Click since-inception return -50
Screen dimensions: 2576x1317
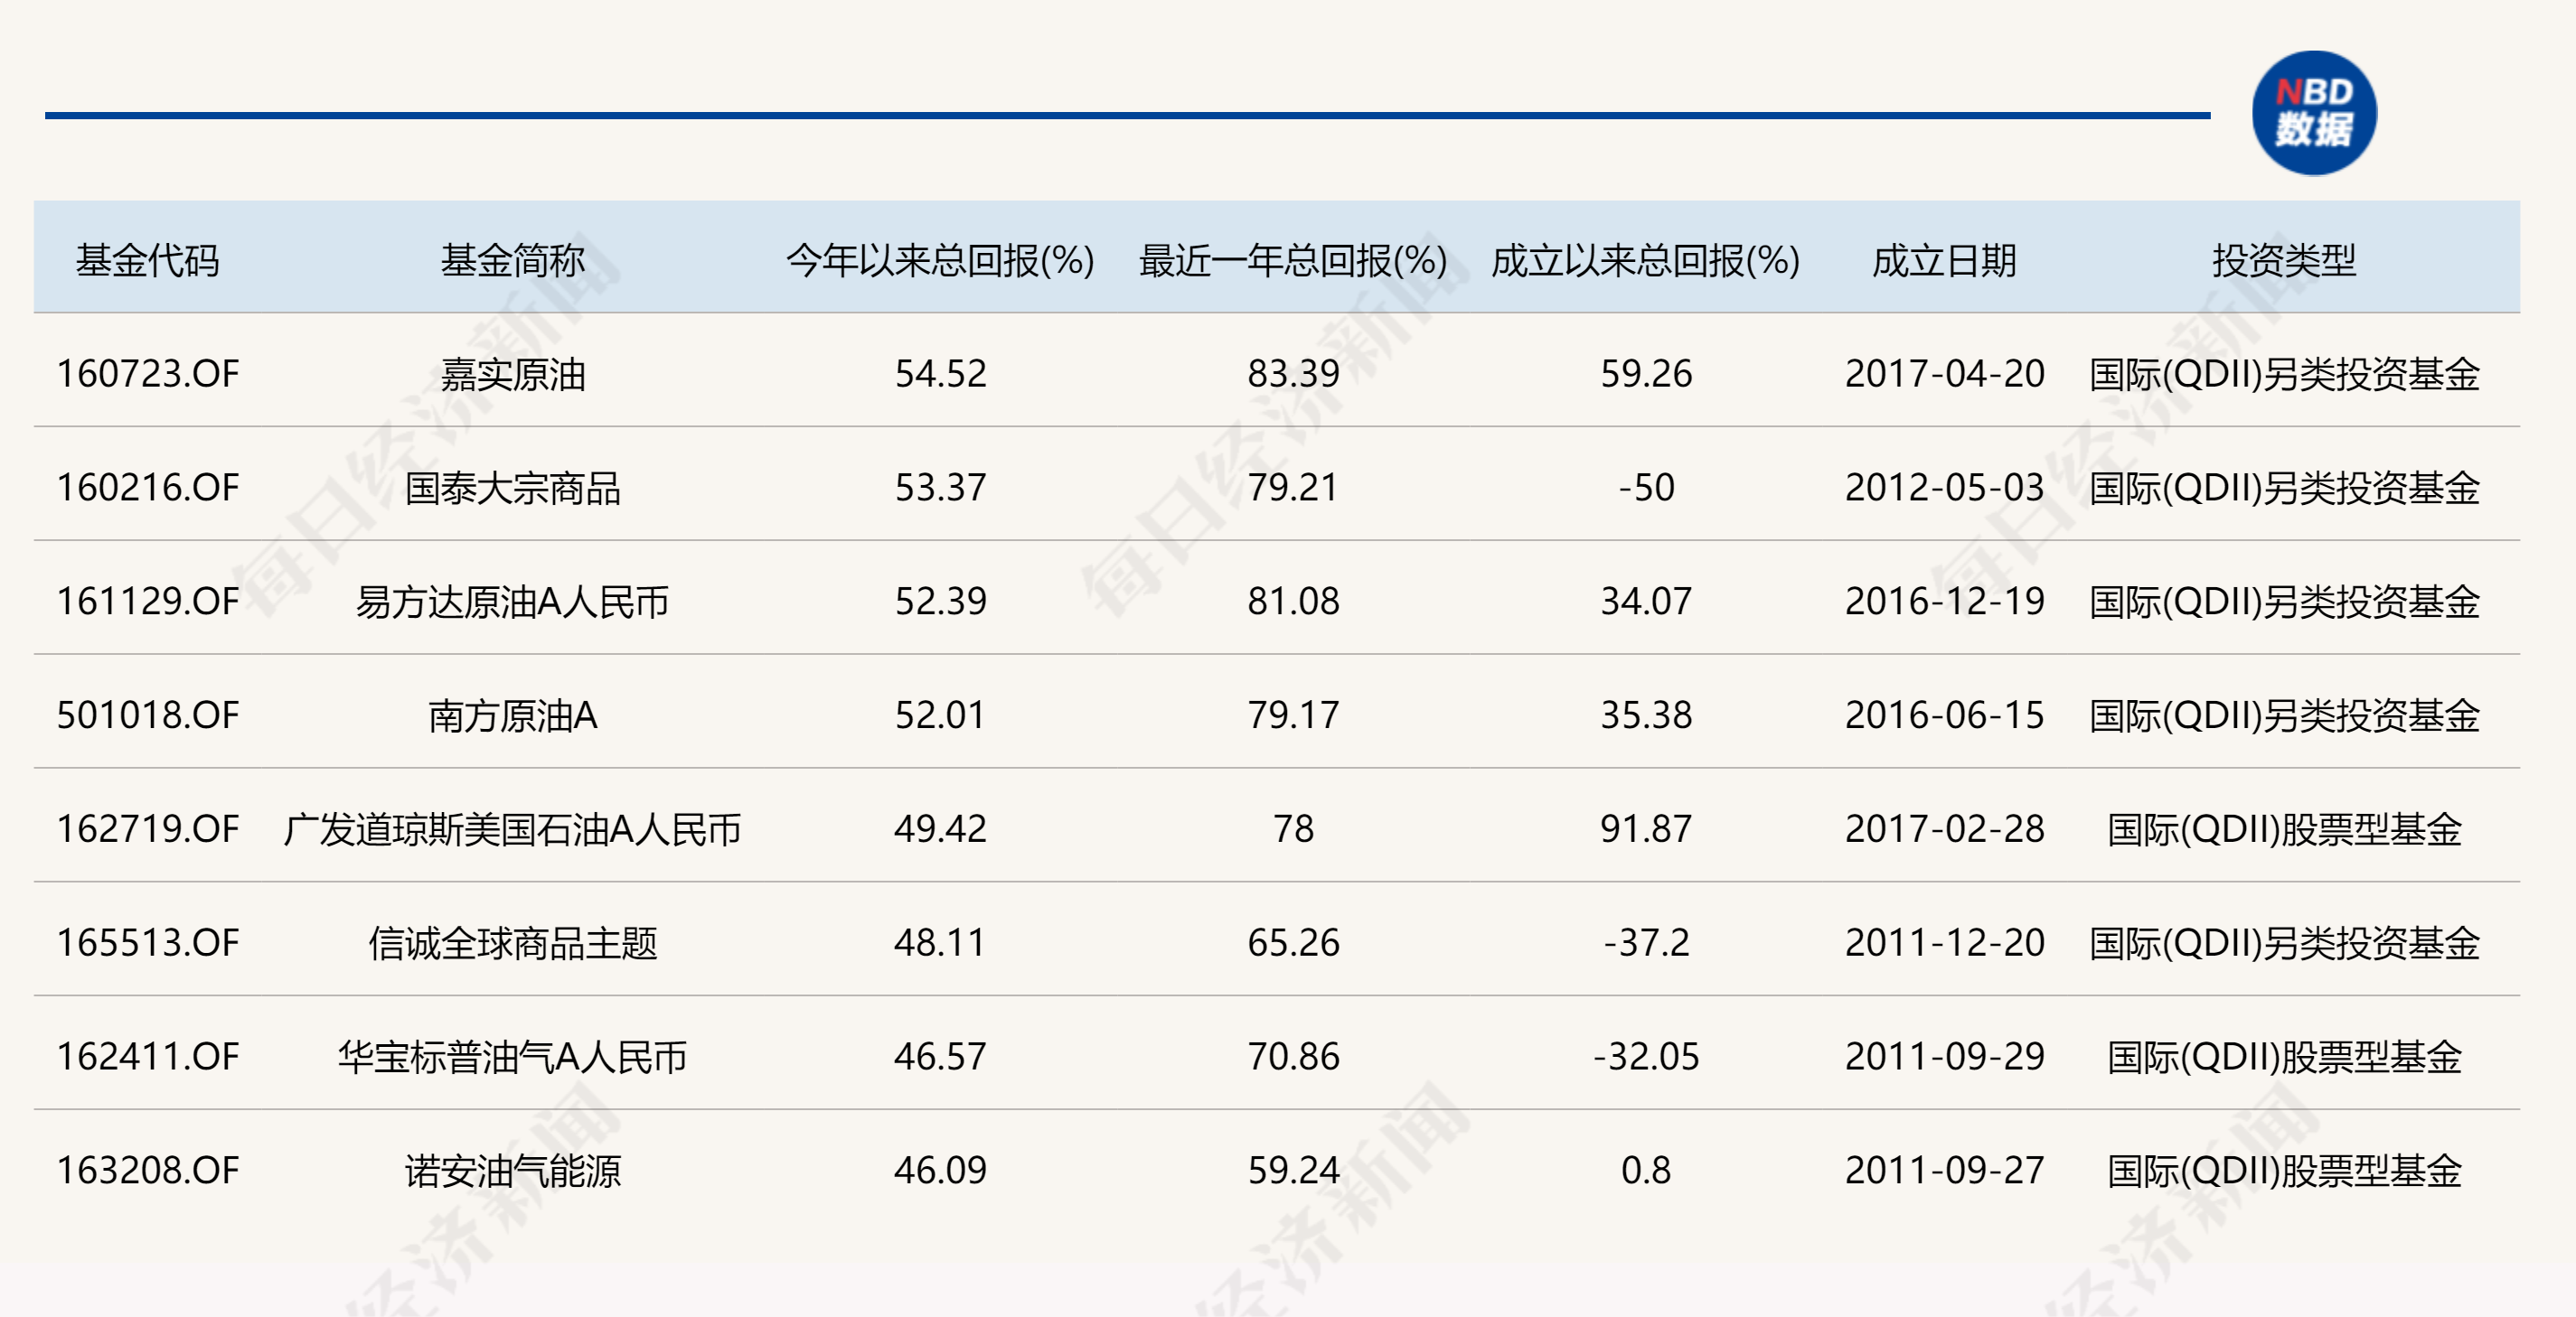pos(1646,488)
